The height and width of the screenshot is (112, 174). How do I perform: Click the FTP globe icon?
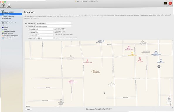(x=3, y=30)
